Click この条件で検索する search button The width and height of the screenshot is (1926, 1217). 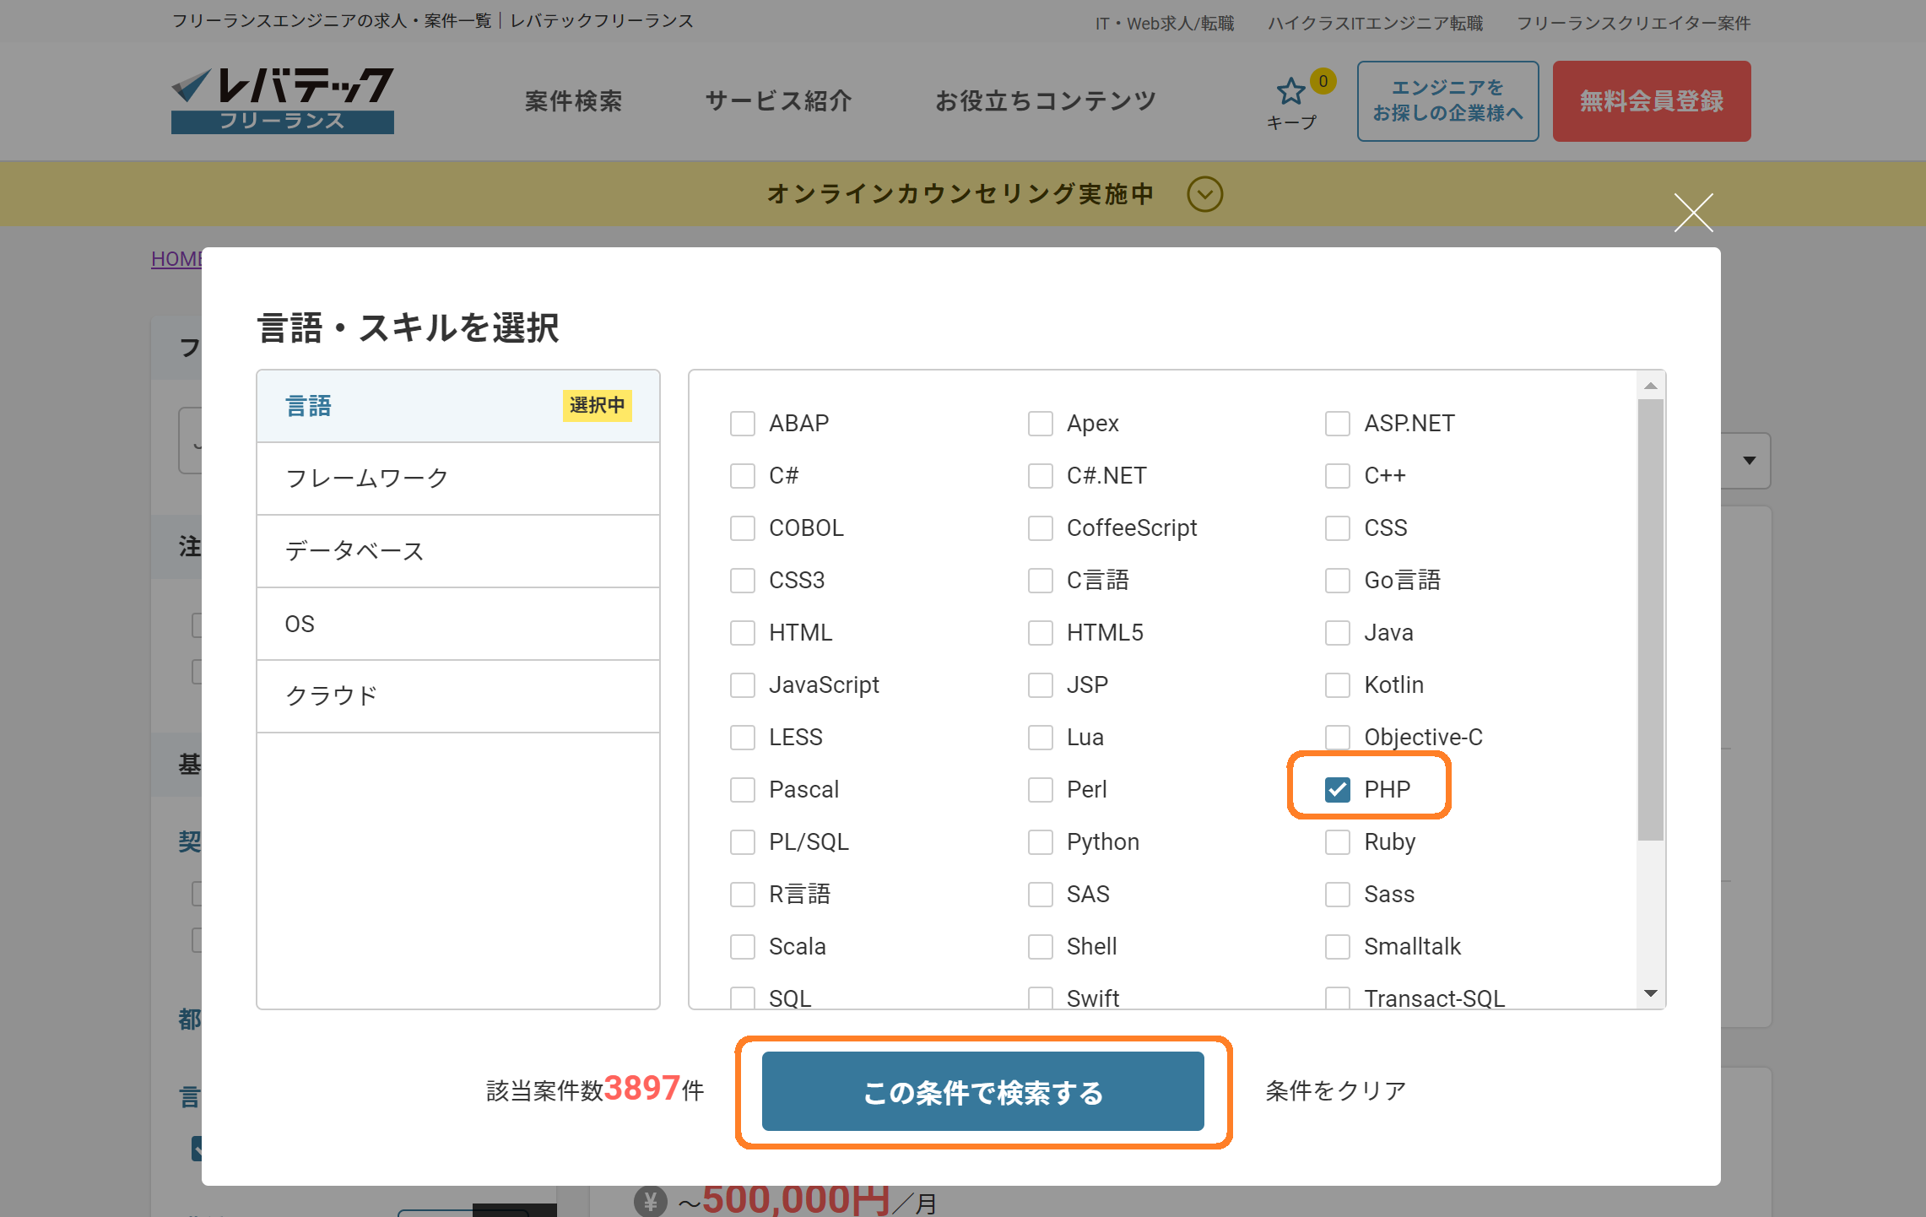coord(982,1092)
